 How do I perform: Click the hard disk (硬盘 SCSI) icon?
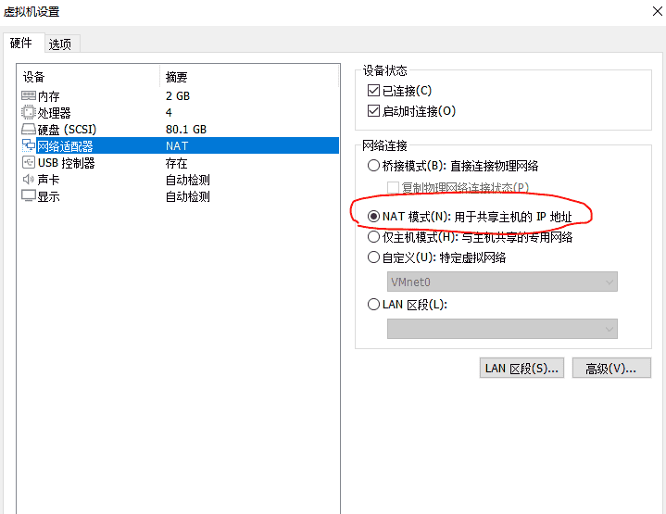coord(29,129)
